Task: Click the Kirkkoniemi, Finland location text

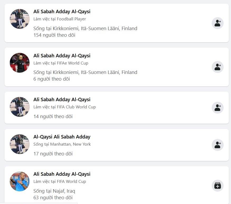Action: coord(85,28)
